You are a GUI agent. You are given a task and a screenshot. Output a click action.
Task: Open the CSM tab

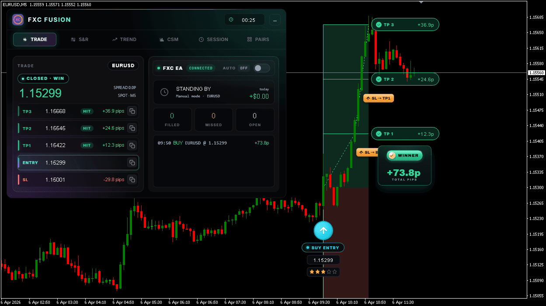coord(169,39)
